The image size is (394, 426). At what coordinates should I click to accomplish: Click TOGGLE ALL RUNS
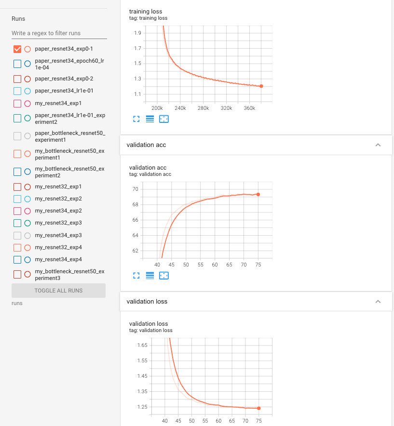(x=58, y=290)
